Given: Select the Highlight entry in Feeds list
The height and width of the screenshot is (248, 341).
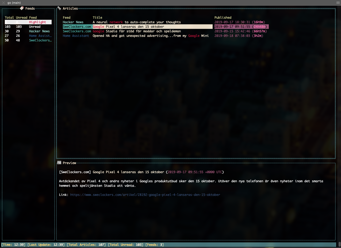Looking at the screenshot, I should [28, 22].
